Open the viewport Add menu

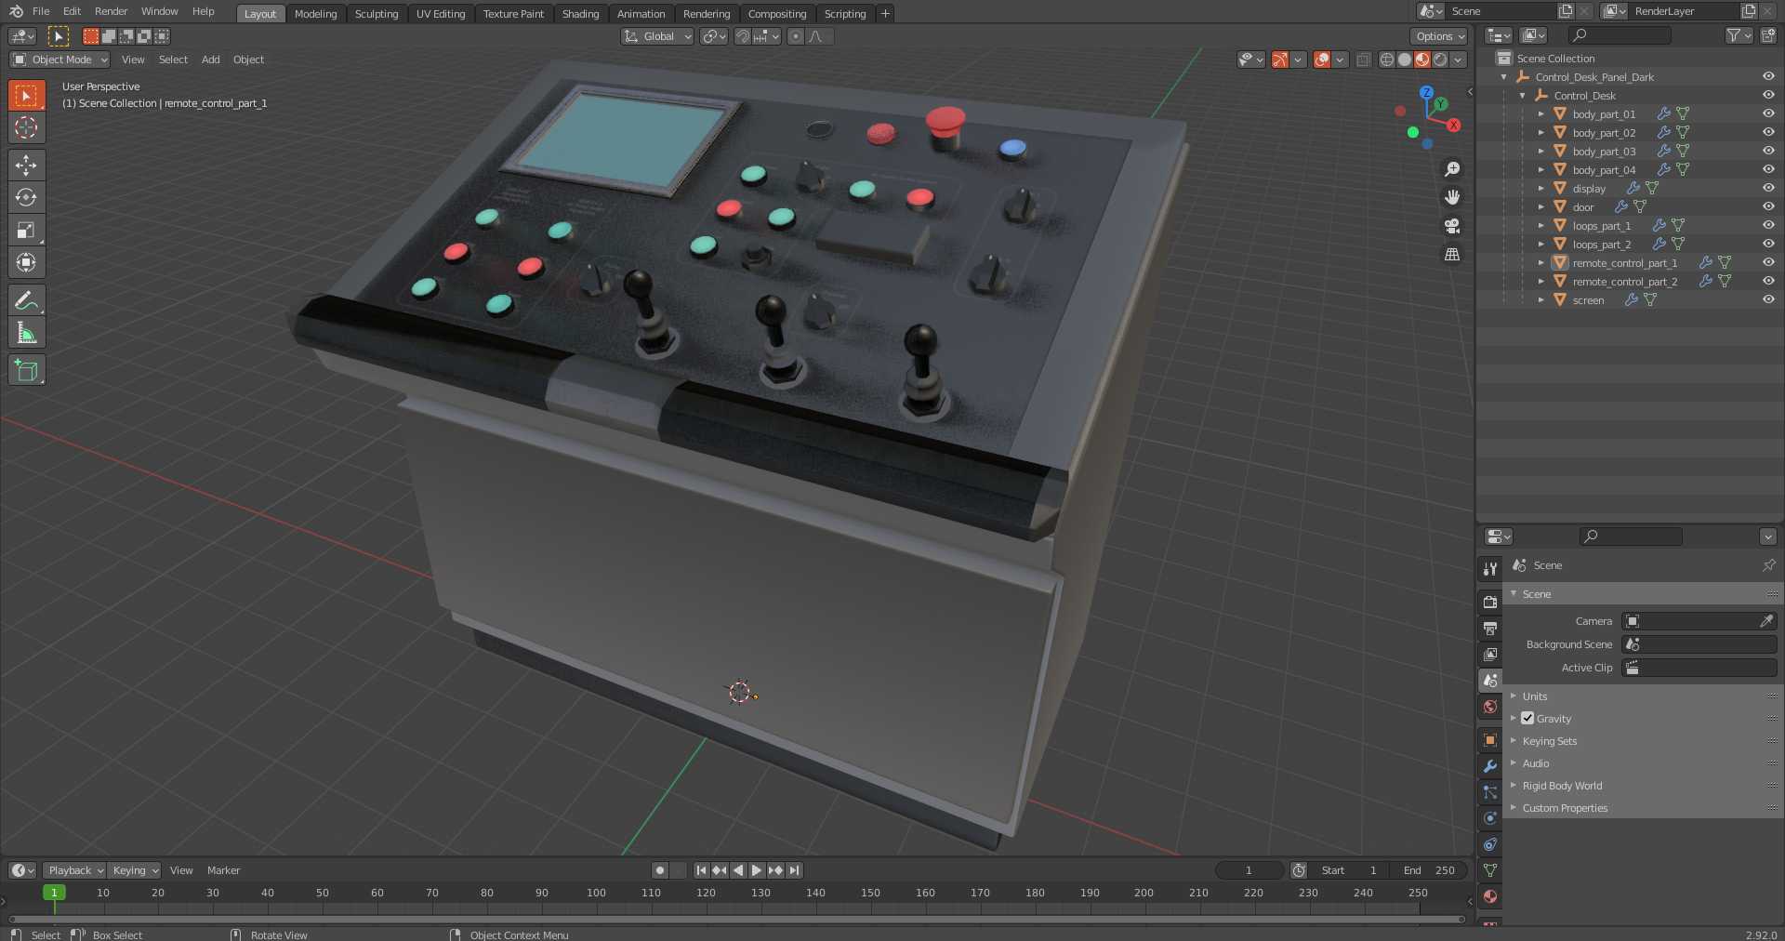(x=211, y=60)
